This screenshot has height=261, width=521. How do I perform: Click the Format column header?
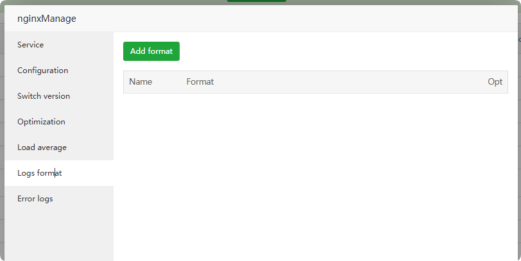200,81
